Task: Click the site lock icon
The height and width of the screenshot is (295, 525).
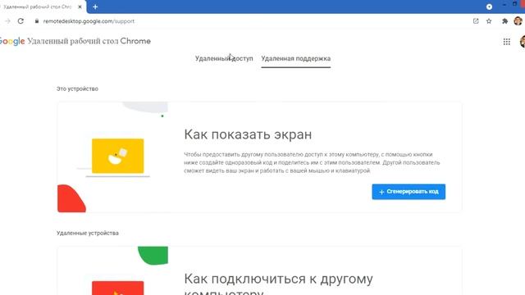Action: [37, 21]
